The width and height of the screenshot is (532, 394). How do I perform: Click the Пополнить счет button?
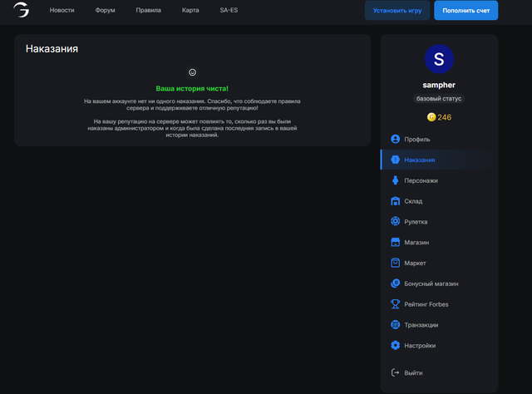465,11
